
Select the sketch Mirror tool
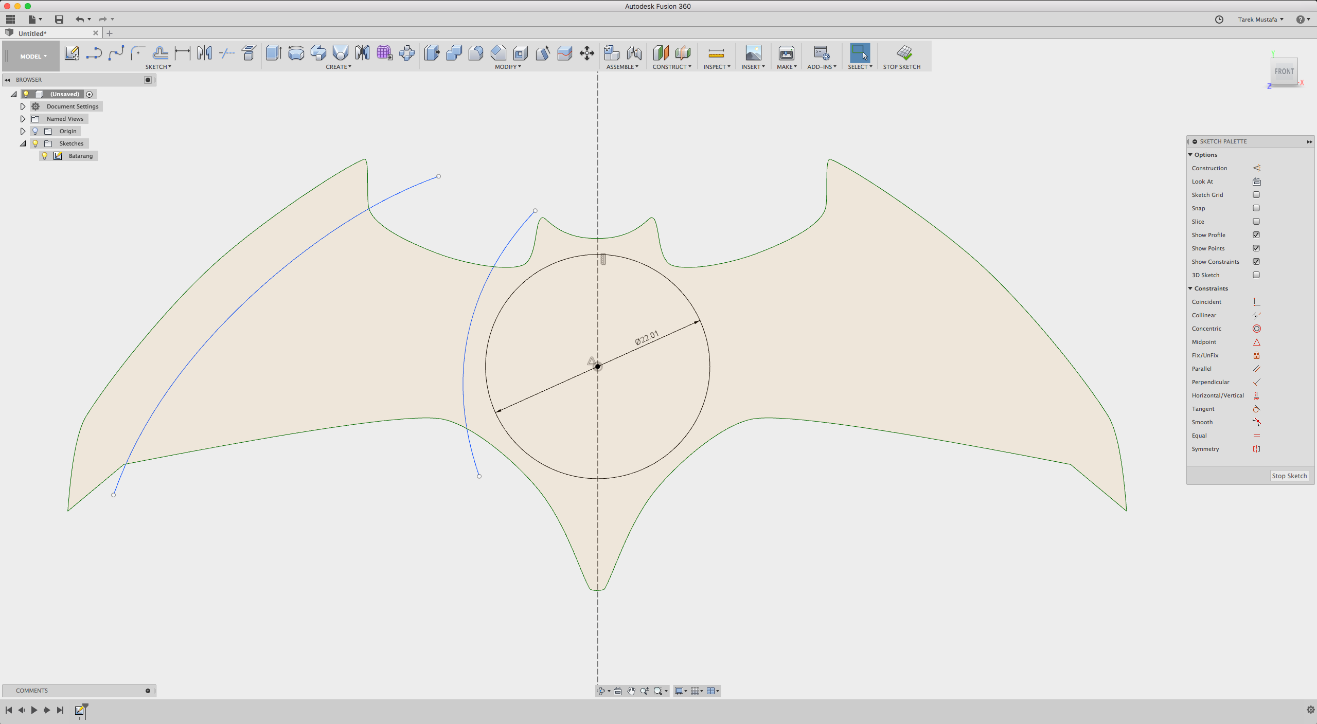click(204, 53)
